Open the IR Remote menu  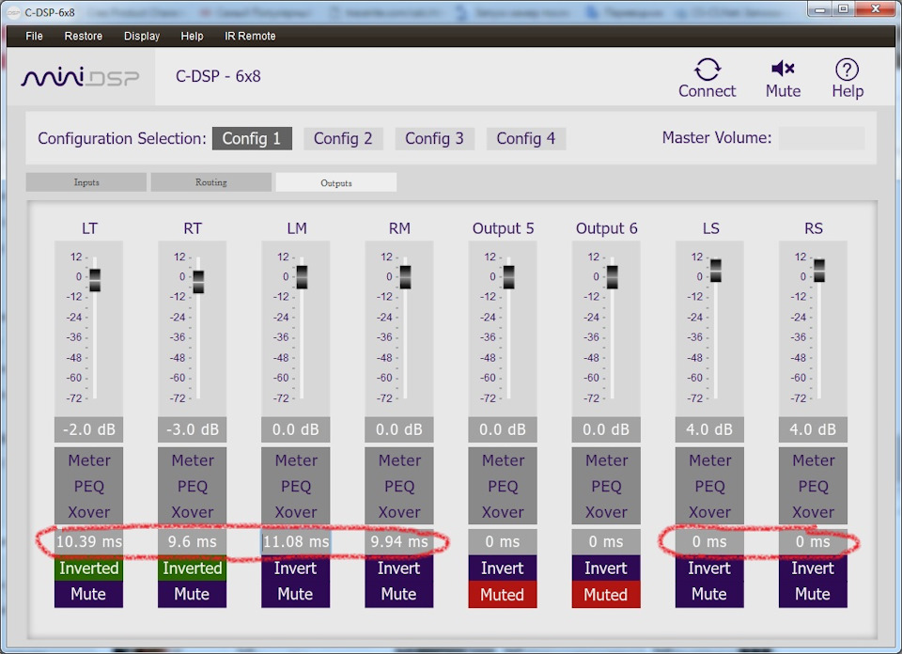point(250,36)
